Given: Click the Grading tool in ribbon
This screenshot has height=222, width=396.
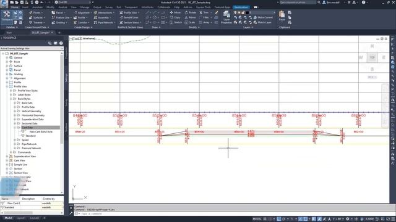Looking at the screenshot, I should (x=59, y=23).
